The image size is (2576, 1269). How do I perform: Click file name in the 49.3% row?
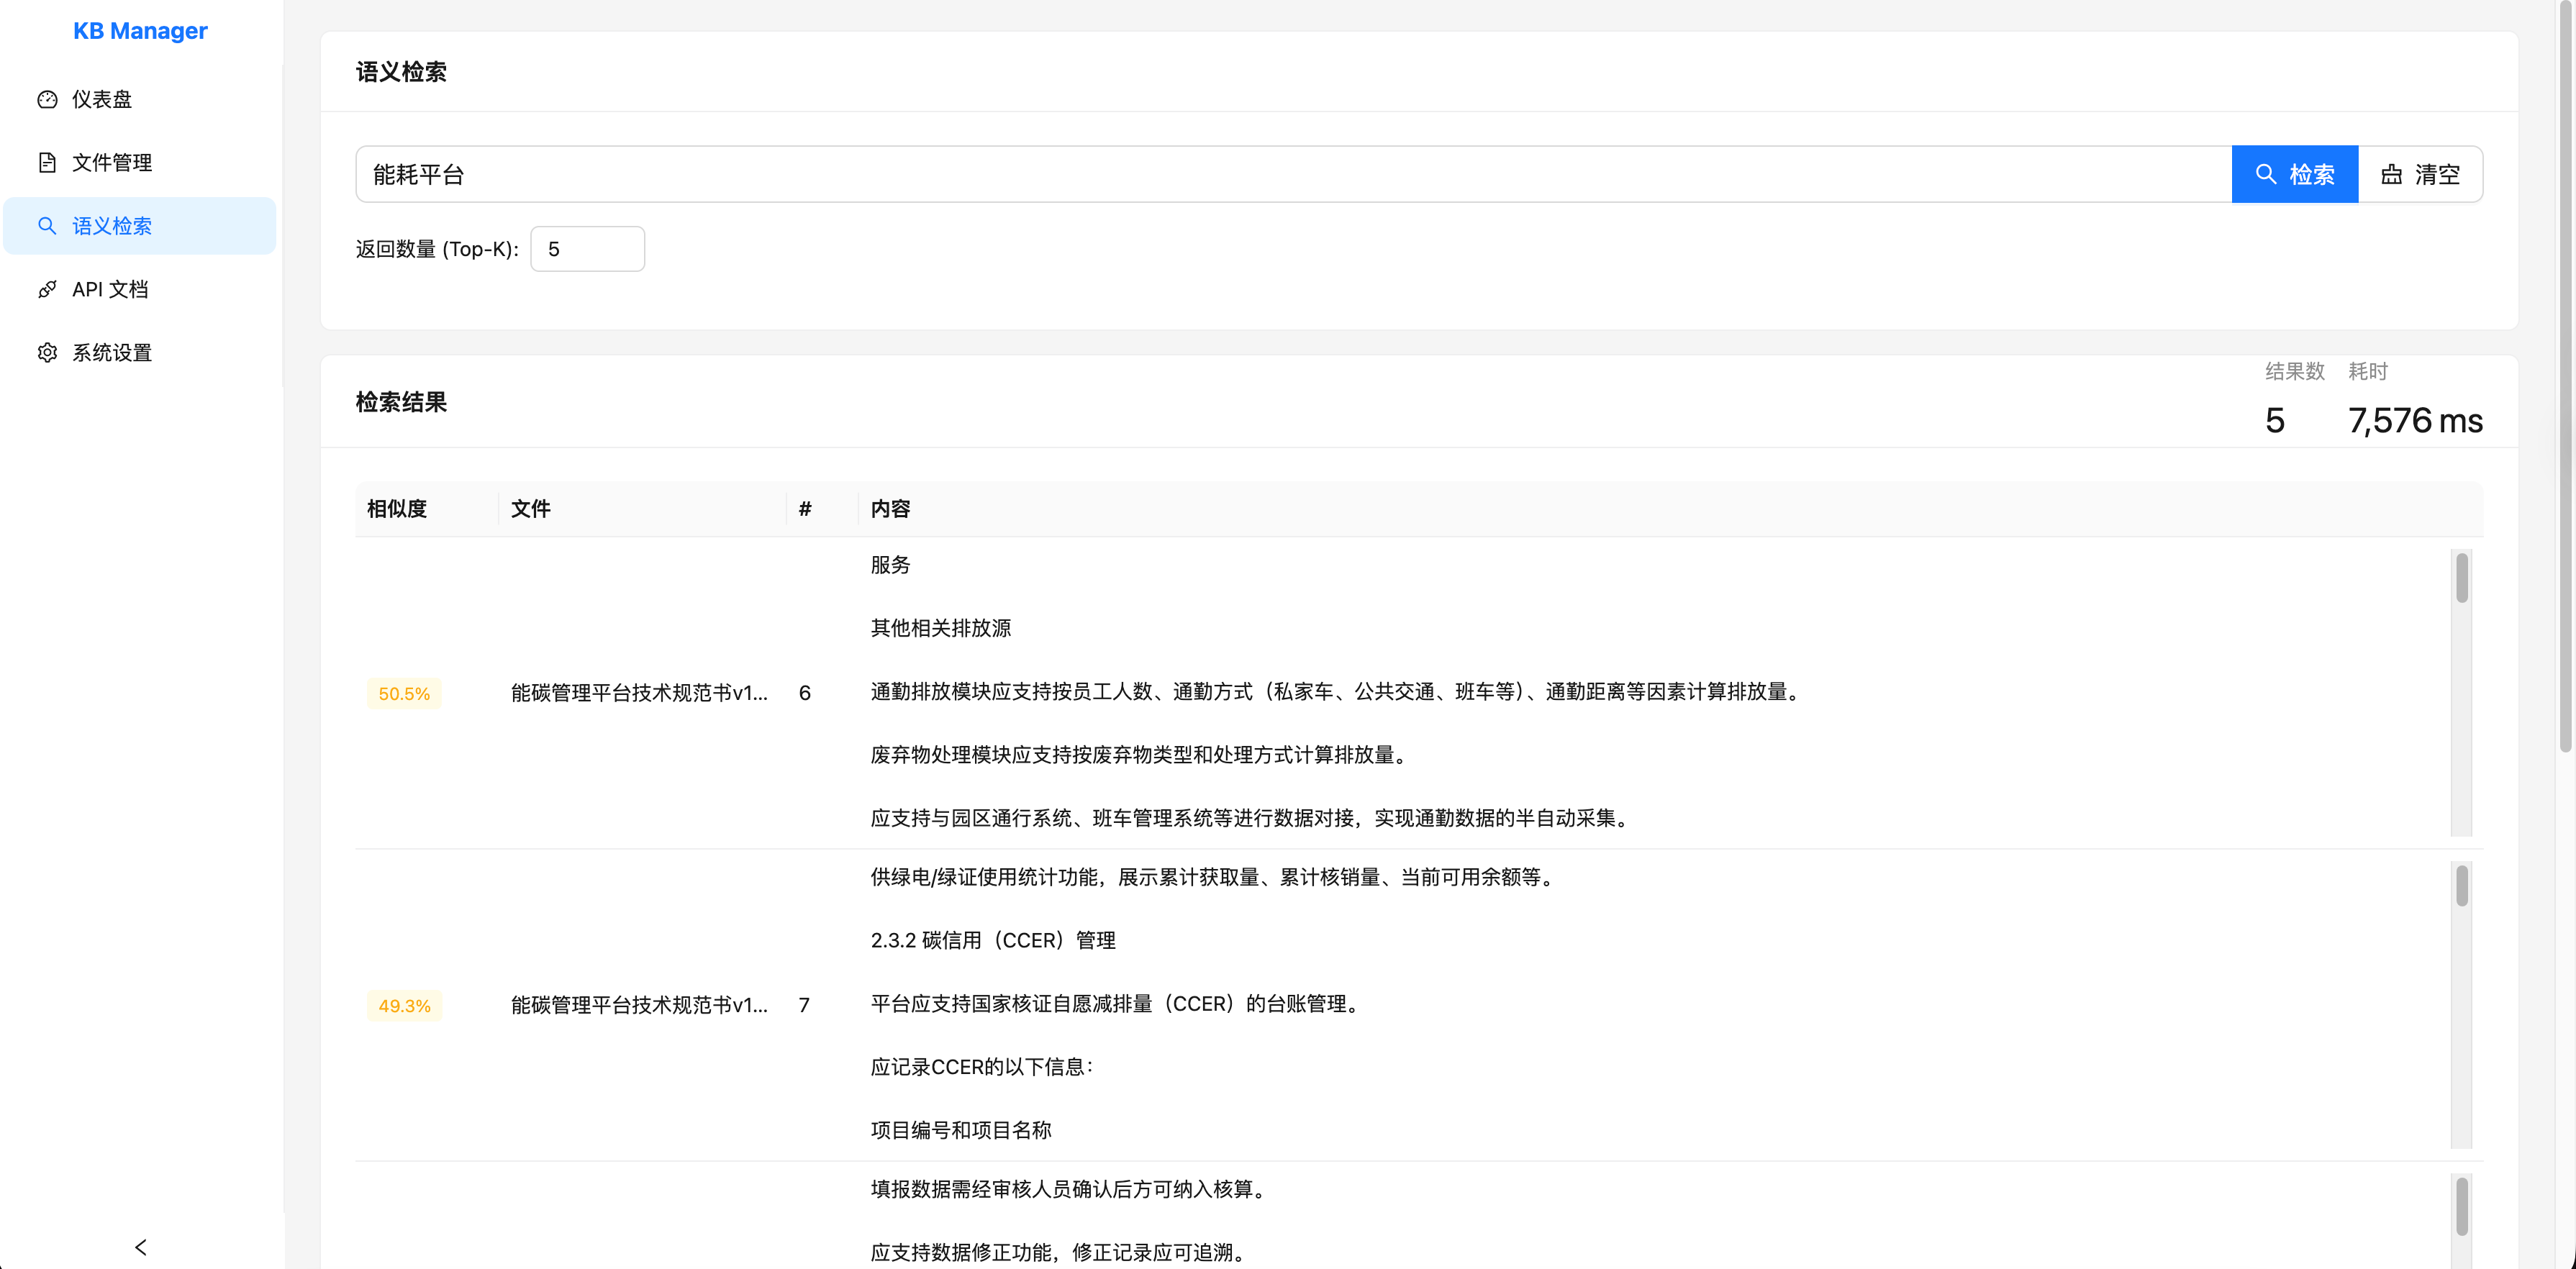tap(639, 1005)
